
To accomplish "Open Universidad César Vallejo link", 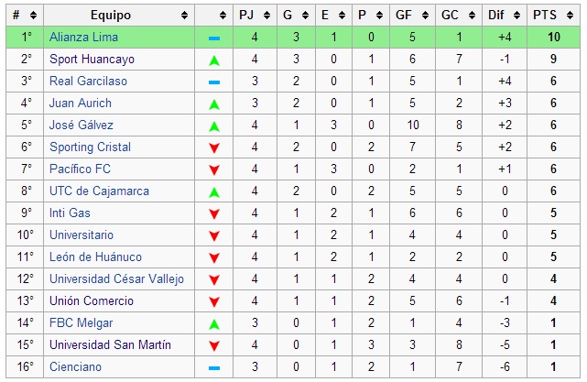I will [116, 279].
